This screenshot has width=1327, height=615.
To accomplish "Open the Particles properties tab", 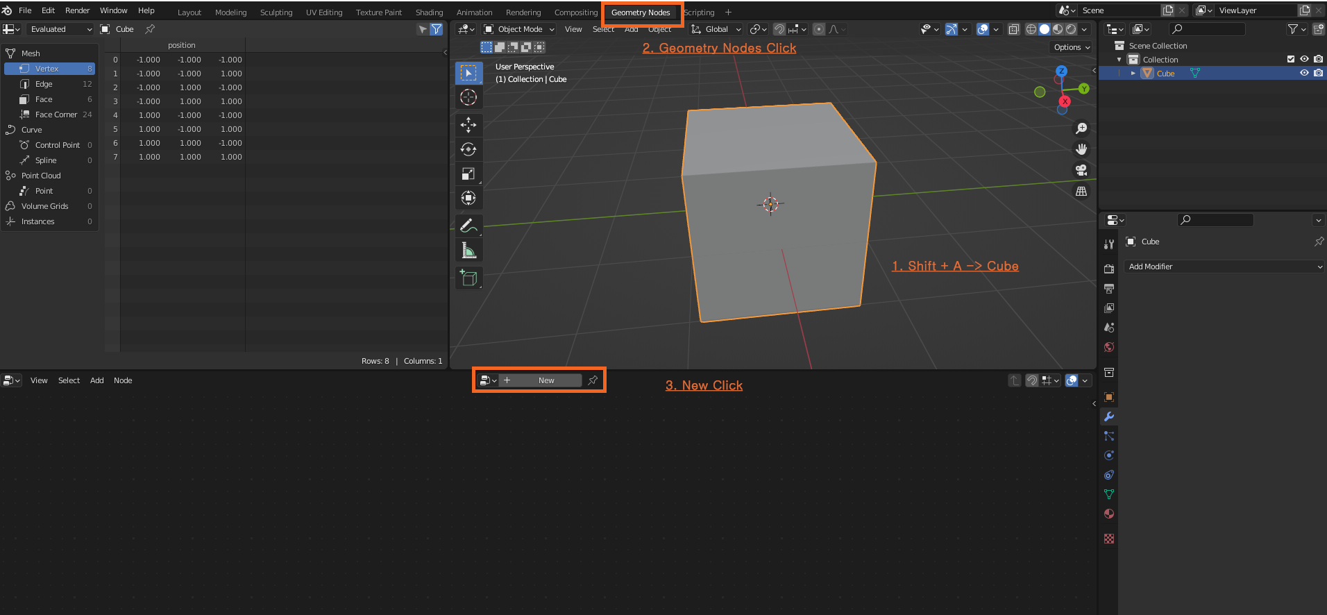I will (x=1109, y=436).
